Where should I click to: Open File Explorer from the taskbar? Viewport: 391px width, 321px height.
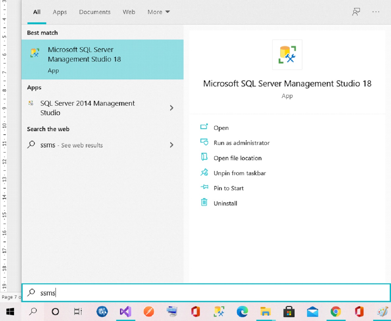(x=266, y=311)
